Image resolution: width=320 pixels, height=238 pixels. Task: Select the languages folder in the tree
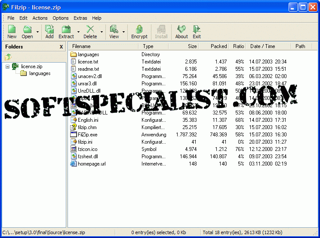click(40, 73)
